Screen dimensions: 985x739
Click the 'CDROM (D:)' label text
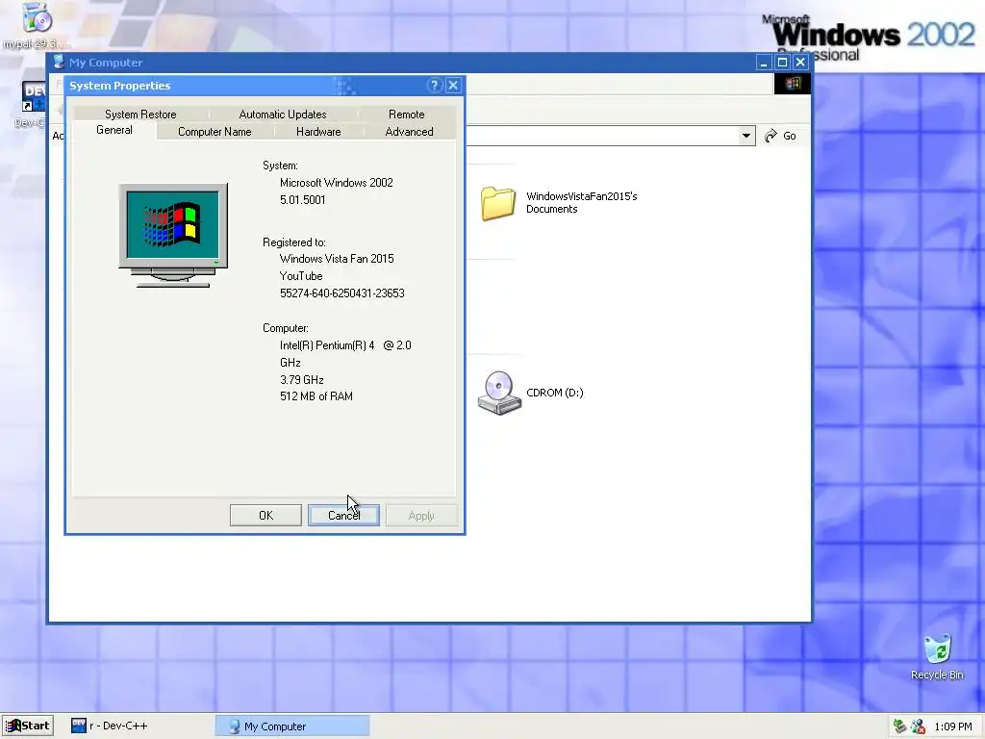555,393
